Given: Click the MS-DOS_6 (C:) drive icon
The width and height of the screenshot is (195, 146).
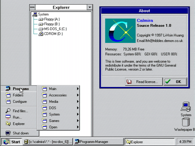Looking at the screenshot, I should pyautogui.click(x=41, y=29).
